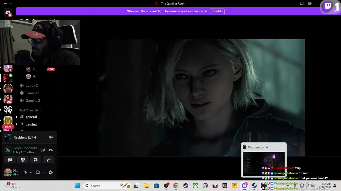Viewport: 341px width, 191px height.
Task: Open the soundboard button
Action: (48, 160)
